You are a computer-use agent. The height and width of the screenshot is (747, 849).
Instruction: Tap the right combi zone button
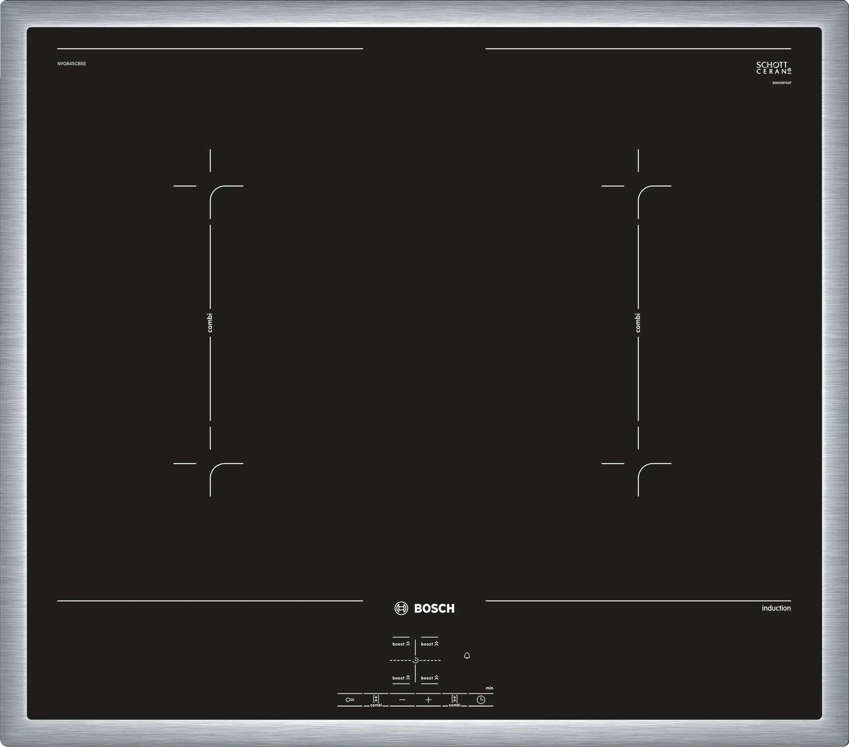point(454,700)
